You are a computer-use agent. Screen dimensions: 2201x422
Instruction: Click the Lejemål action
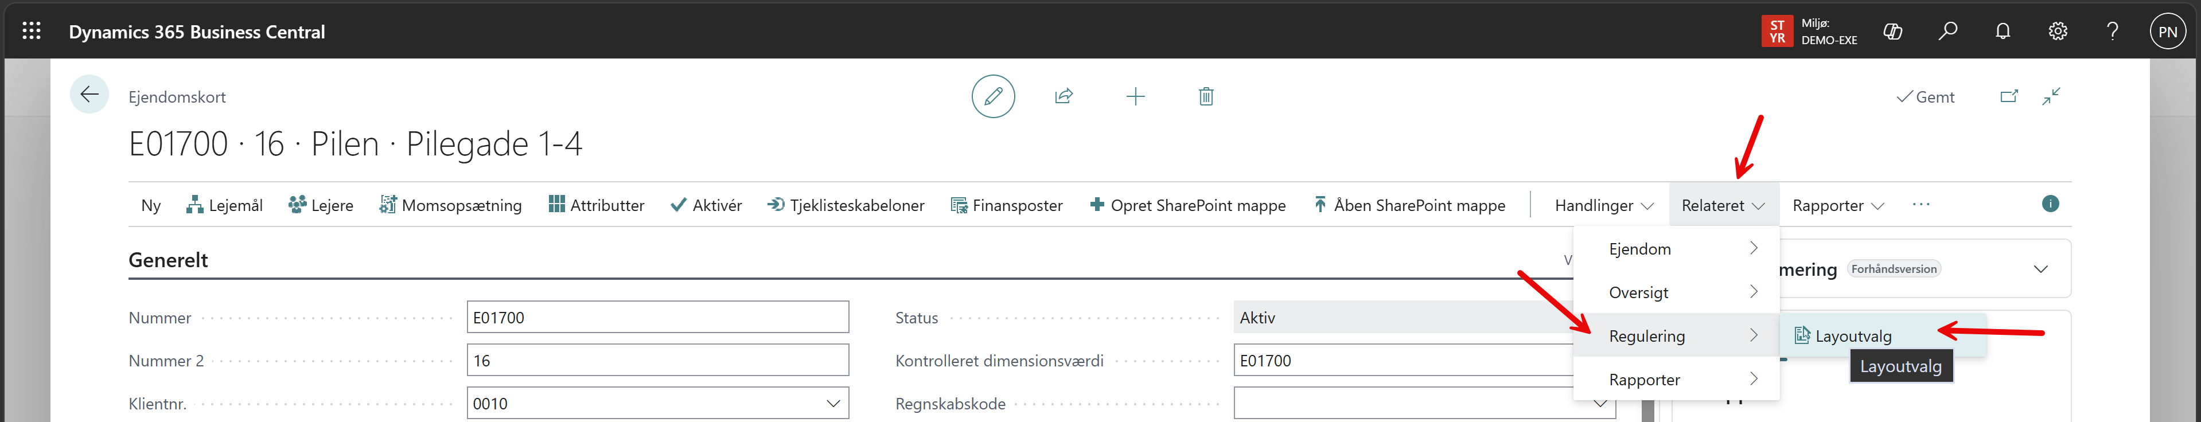225,205
